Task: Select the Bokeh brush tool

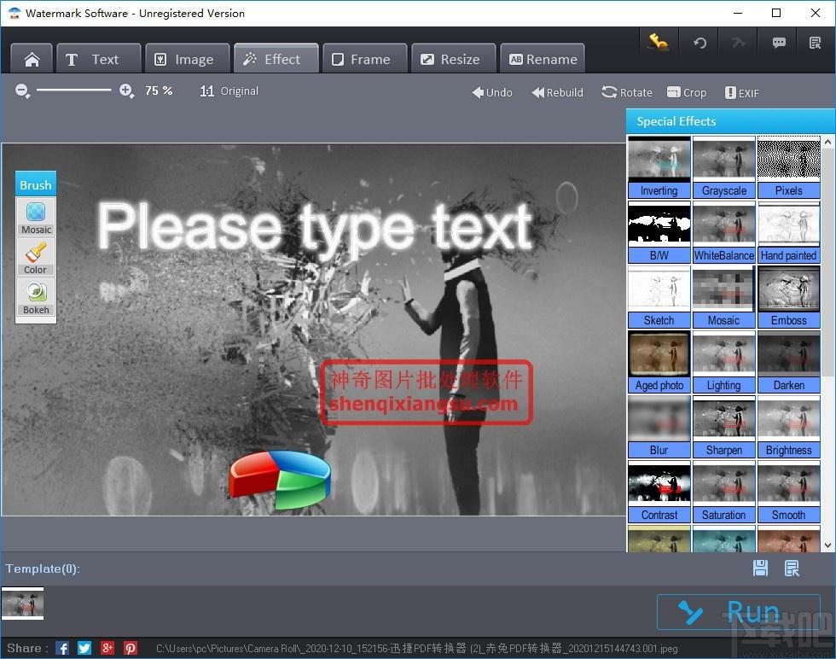Action: 36,297
